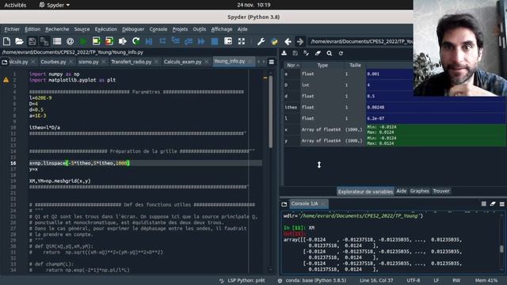Search variables with the magnifier icon
This screenshot has height=285, width=507.
330,53
